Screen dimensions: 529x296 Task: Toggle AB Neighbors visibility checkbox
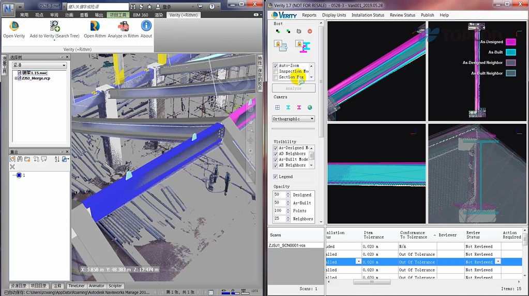click(276, 165)
